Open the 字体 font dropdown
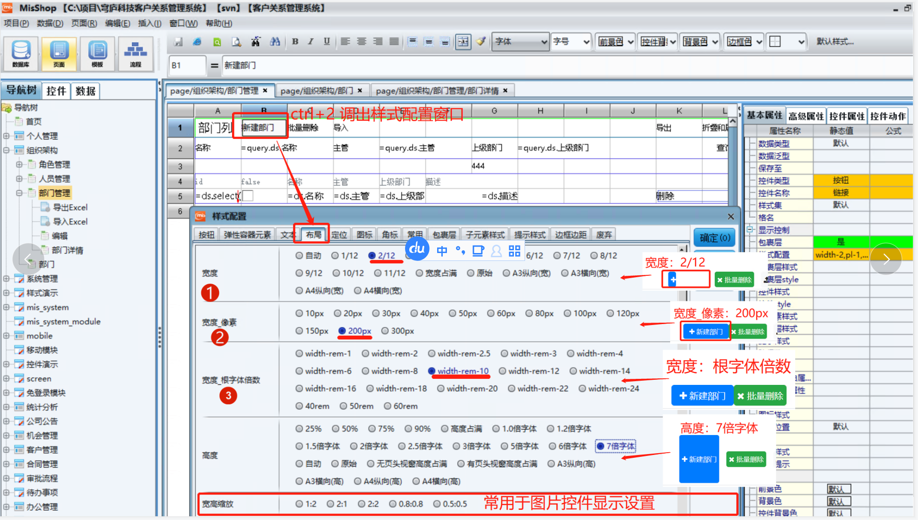 coord(521,42)
